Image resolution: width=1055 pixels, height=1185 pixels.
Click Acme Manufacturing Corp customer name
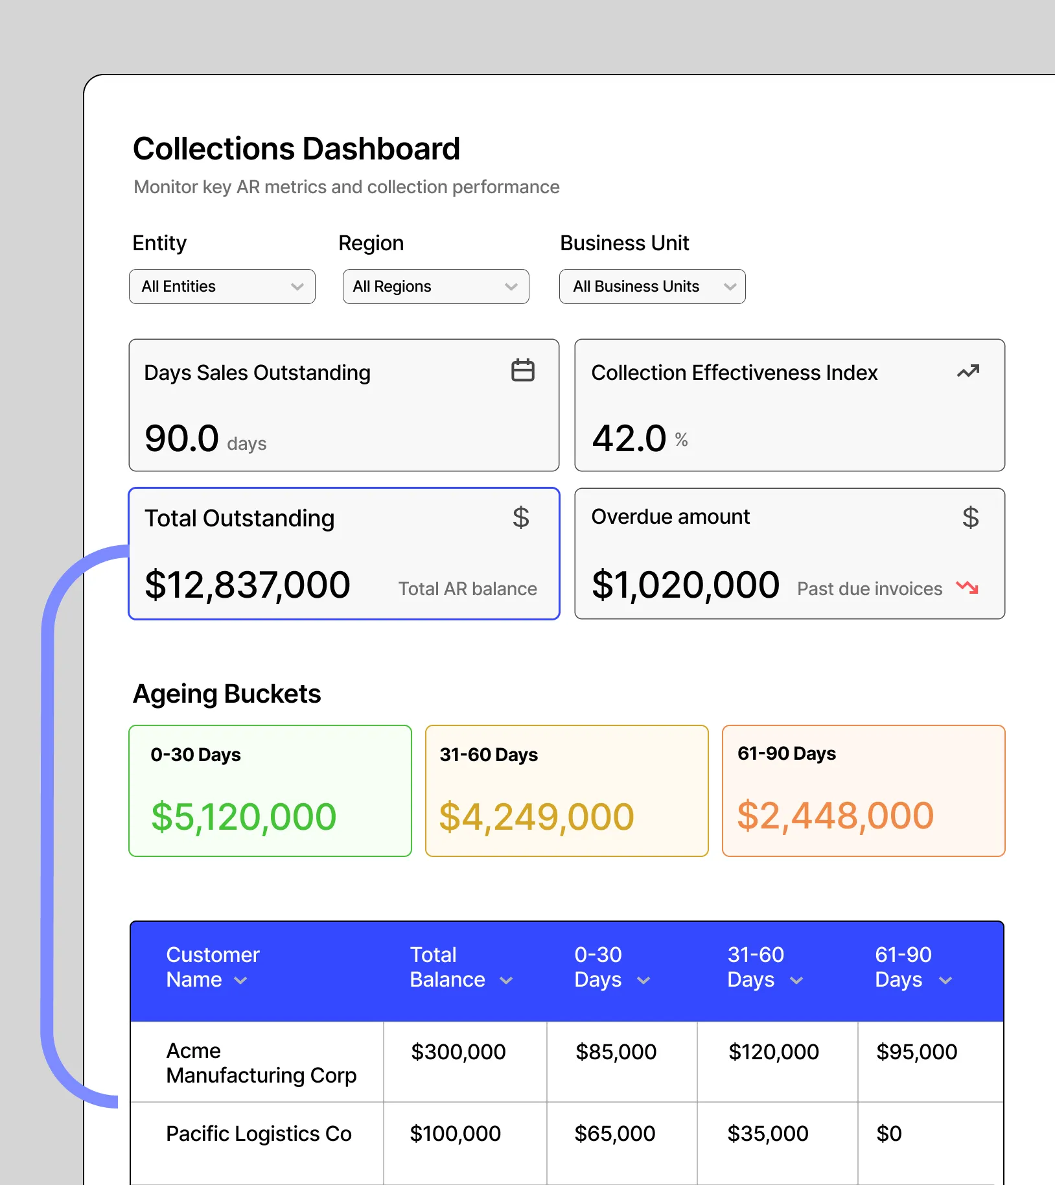click(261, 1063)
